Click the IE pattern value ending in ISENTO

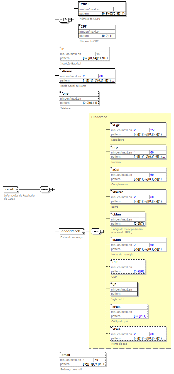click(x=95, y=58)
